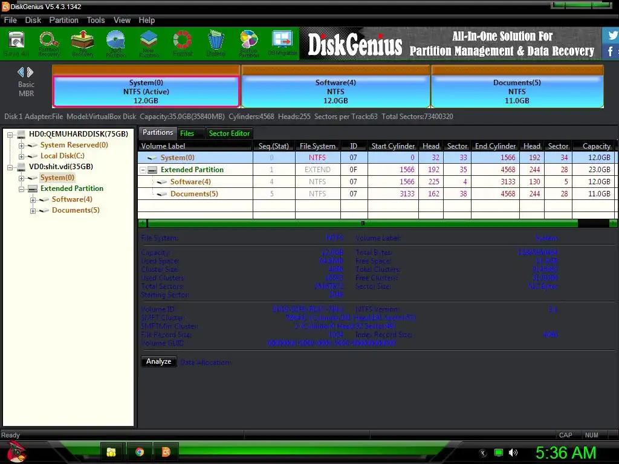619x464 pixels.
Task: Expand Documents(5) tree node
Action: (x=33, y=211)
